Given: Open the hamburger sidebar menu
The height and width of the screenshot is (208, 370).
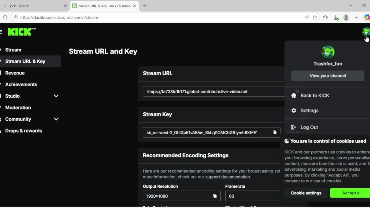Looking at the screenshot, I should click(1, 32).
